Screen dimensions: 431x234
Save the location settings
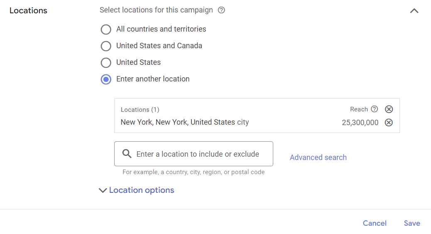[412, 223]
